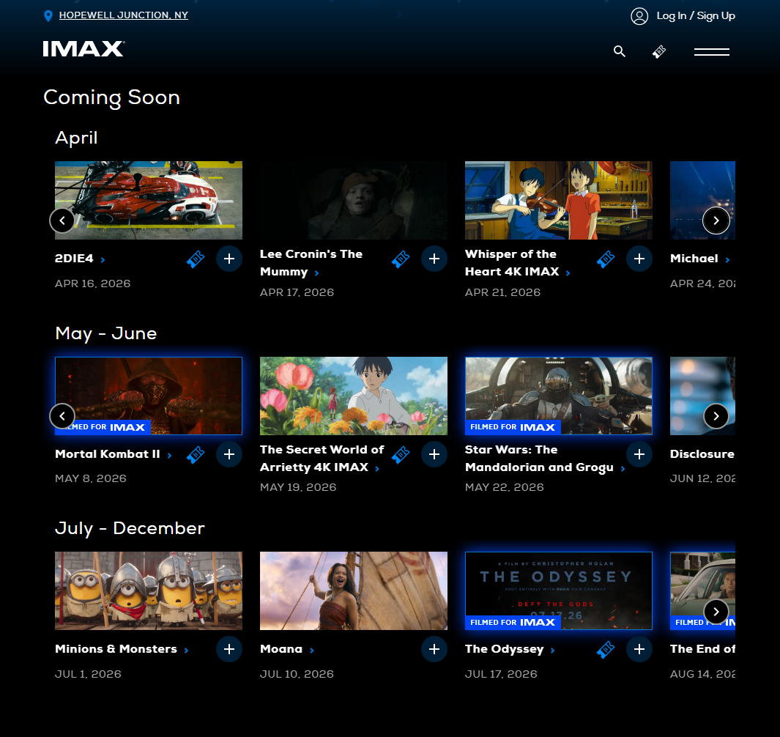Add Whisper of the Heart to watchlist
Screen dimensions: 780x737
coord(639,259)
